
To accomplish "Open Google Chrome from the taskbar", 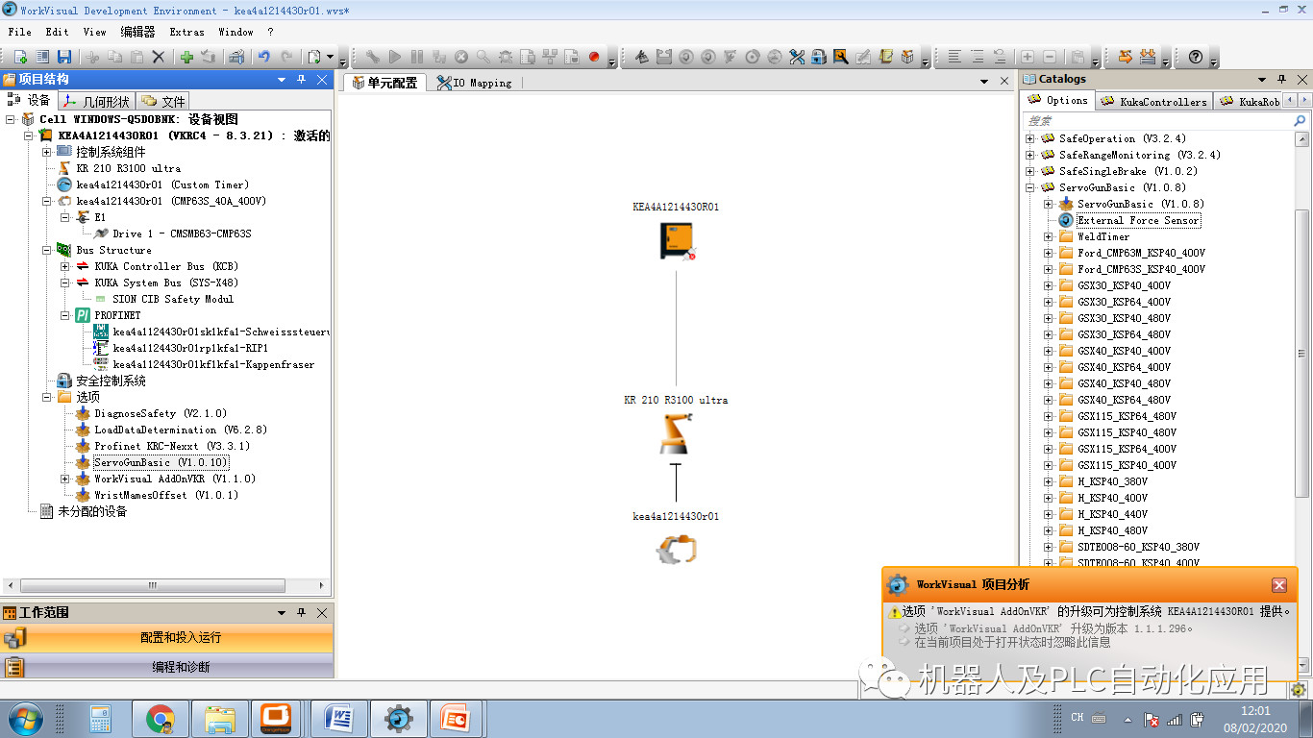I will [161, 718].
